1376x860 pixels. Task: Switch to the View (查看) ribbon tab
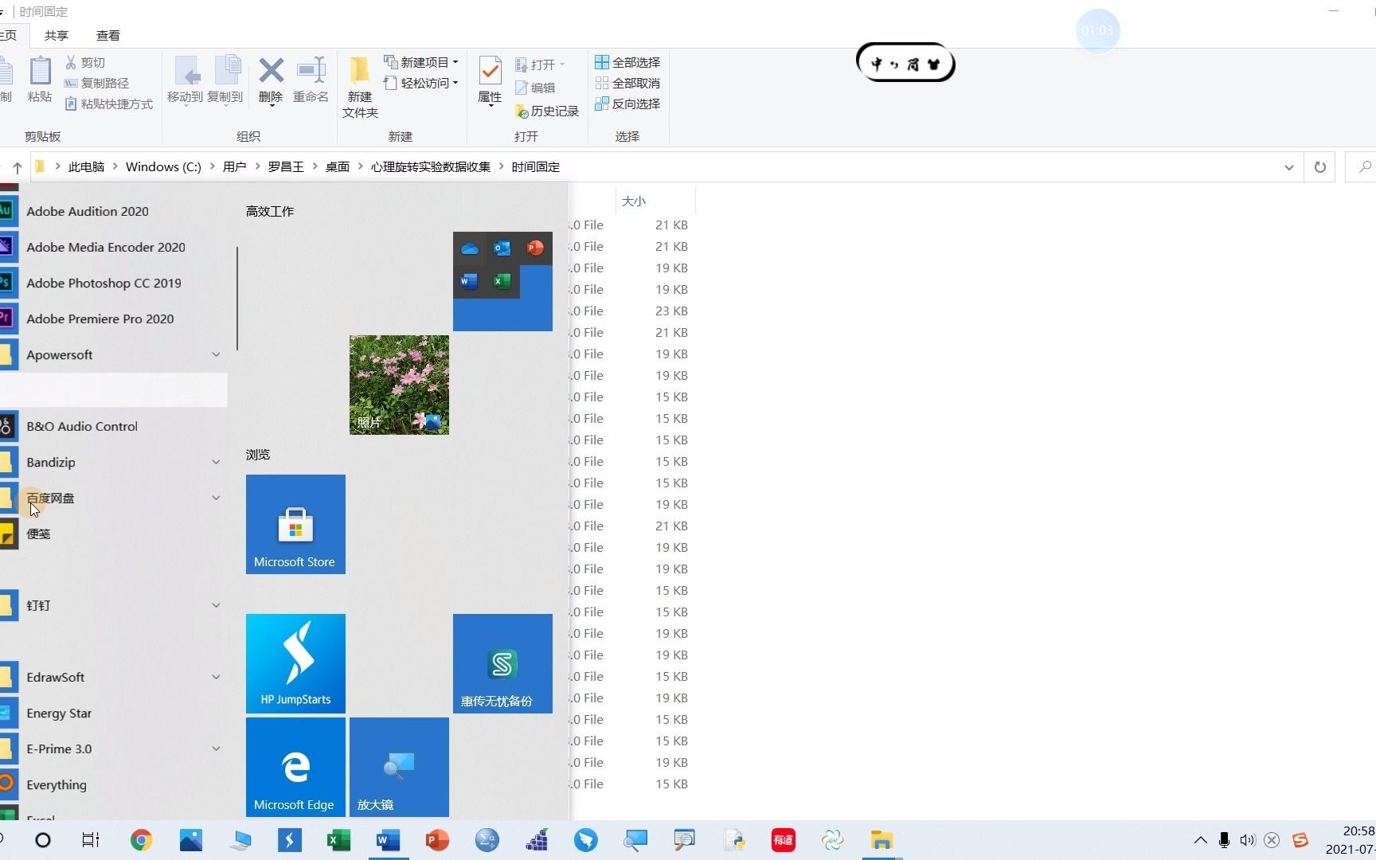(108, 35)
